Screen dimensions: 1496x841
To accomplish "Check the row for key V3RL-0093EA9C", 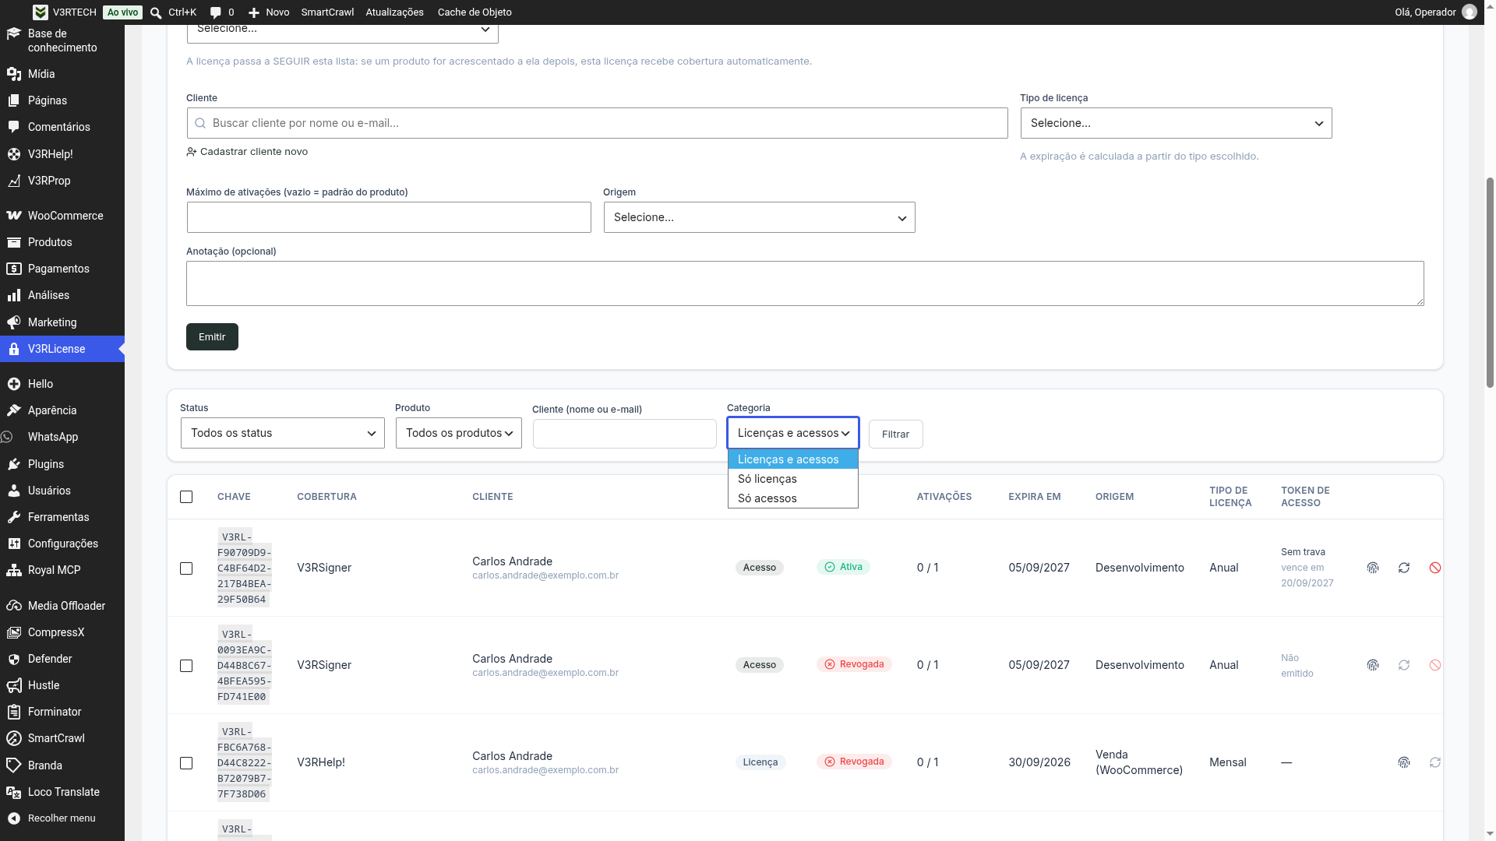I will pyautogui.click(x=186, y=666).
